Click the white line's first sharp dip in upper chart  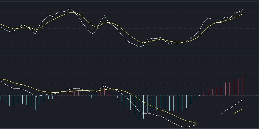click(35, 34)
